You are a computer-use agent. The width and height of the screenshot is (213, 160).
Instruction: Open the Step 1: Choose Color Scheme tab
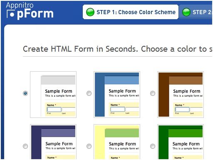[x=131, y=12]
